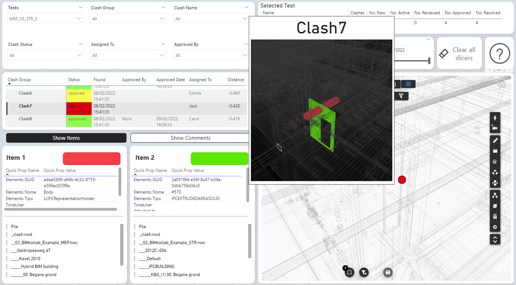Viewport: 516px width, 285px height.
Task: Click the No. Approved column header
Action: coord(457,13)
